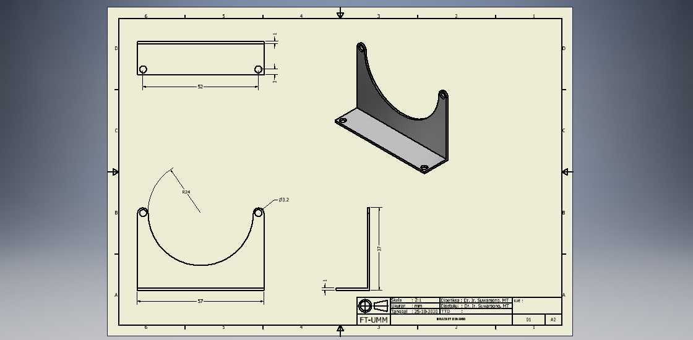Select the right hole in the top view rectangle
Screen dimensions: 693x340
[x=259, y=69]
